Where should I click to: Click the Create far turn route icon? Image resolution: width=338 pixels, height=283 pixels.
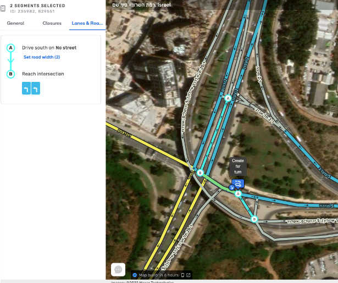pos(238,184)
